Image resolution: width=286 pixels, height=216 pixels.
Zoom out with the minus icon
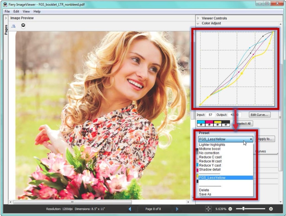(x=230, y=208)
